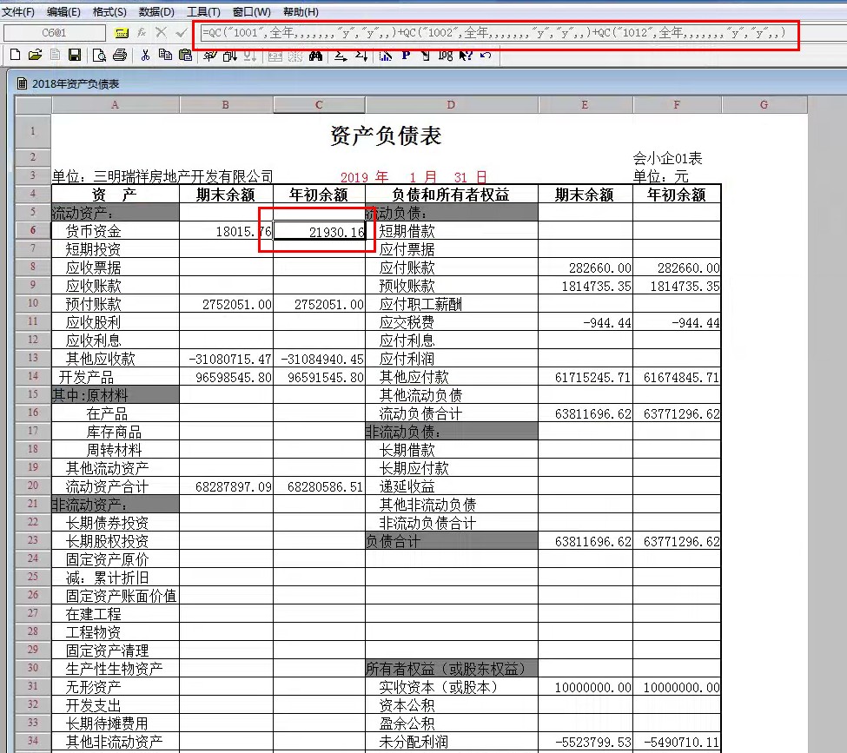Click the Find (binoculars) icon
The width and height of the screenshot is (847, 753).
pos(315,56)
